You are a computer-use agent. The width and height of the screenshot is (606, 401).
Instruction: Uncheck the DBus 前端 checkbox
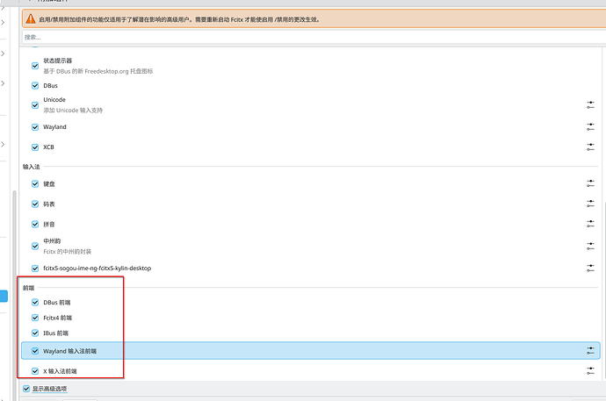(x=35, y=302)
